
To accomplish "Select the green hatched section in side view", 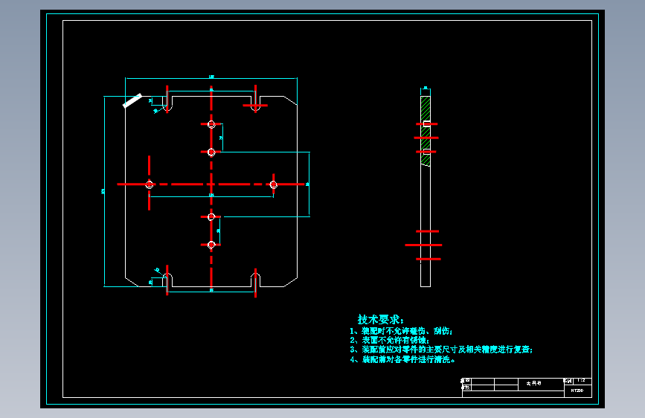I will click(426, 131).
